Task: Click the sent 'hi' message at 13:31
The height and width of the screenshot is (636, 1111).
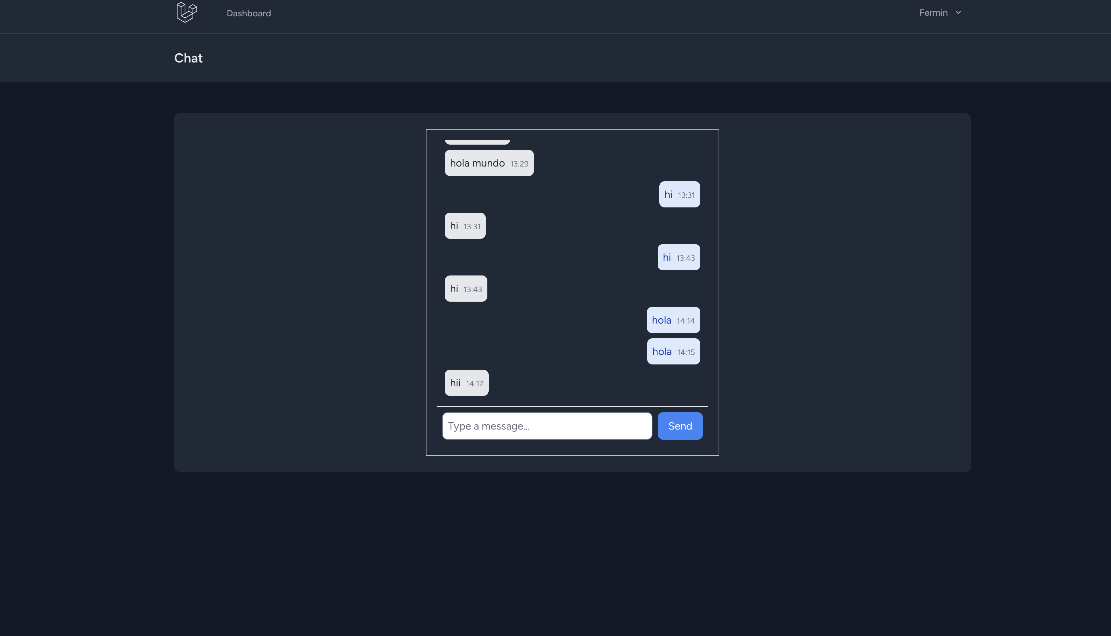Action: pyautogui.click(x=679, y=194)
